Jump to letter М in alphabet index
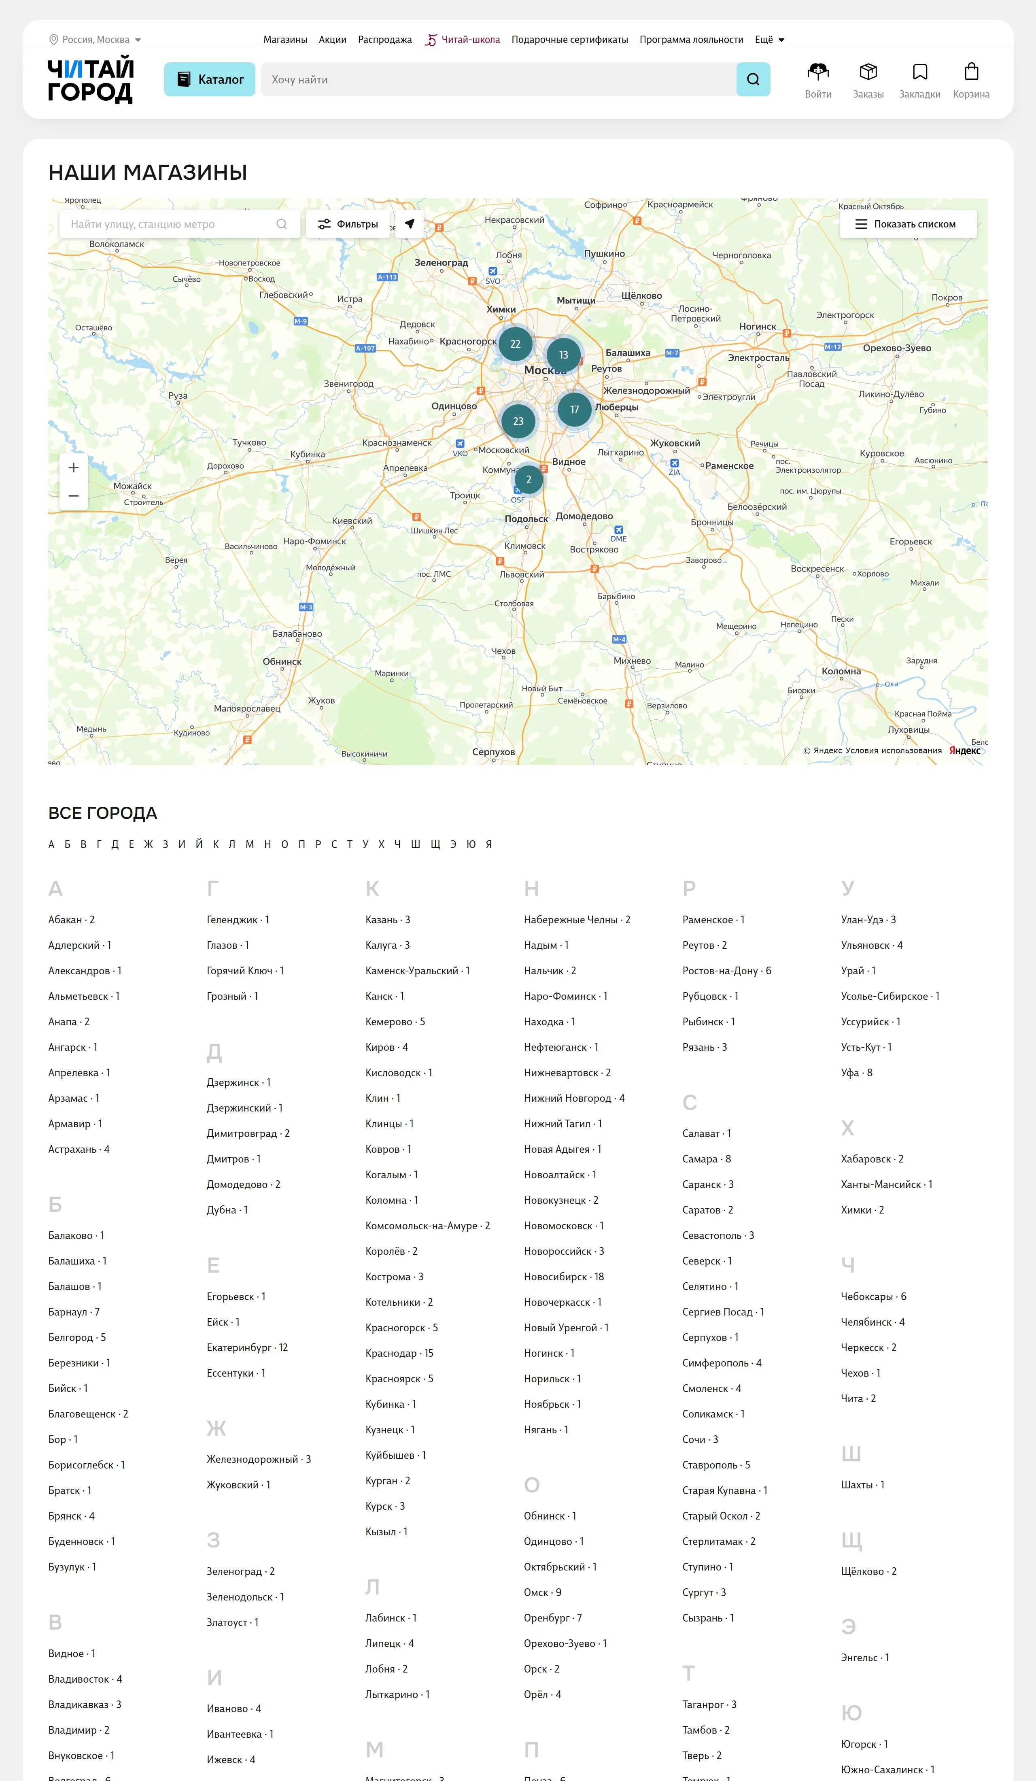Viewport: 1036px width, 1781px height. pyautogui.click(x=249, y=844)
